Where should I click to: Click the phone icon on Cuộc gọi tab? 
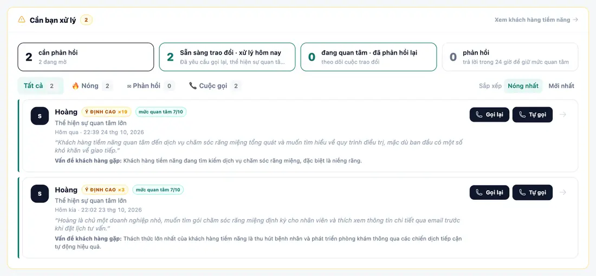[193, 86]
